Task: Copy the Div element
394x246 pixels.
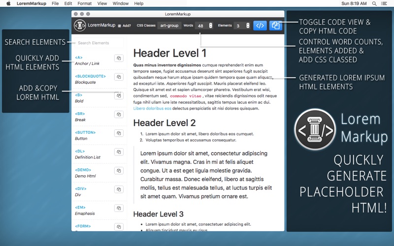Action: click(119, 189)
